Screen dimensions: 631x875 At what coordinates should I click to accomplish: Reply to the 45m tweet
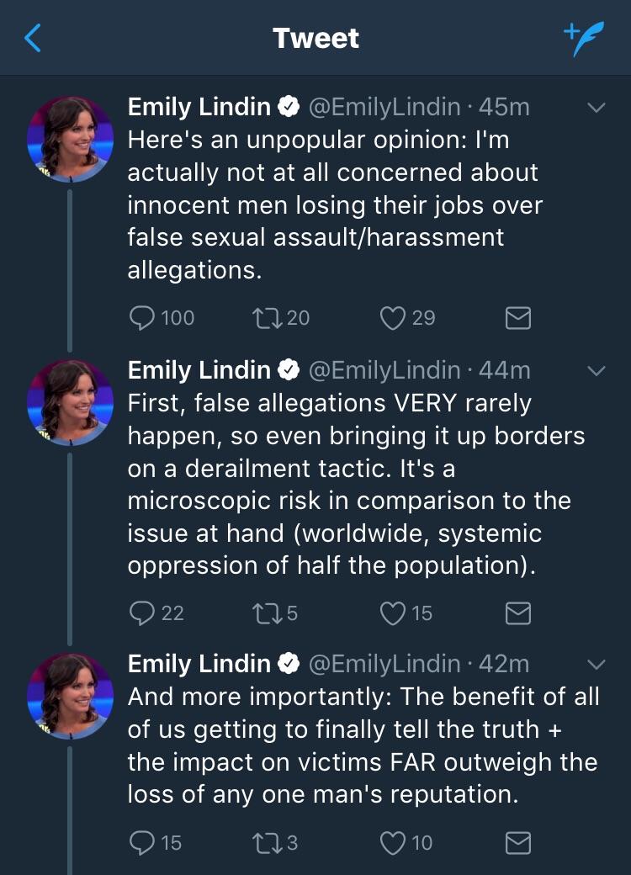click(141, 317)
